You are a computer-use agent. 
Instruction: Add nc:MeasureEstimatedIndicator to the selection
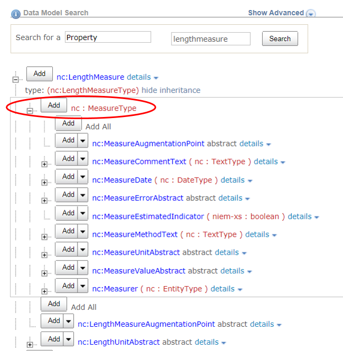point(68,213)
